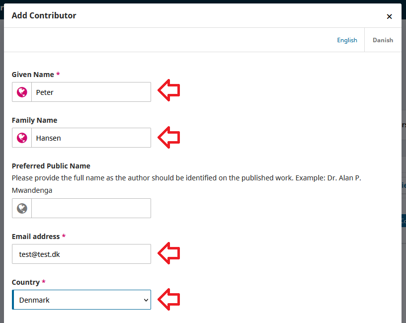This screenshot has height=323, width=406.
Task: Click the chevron arrow of Country select
Action: click(146, 300)
